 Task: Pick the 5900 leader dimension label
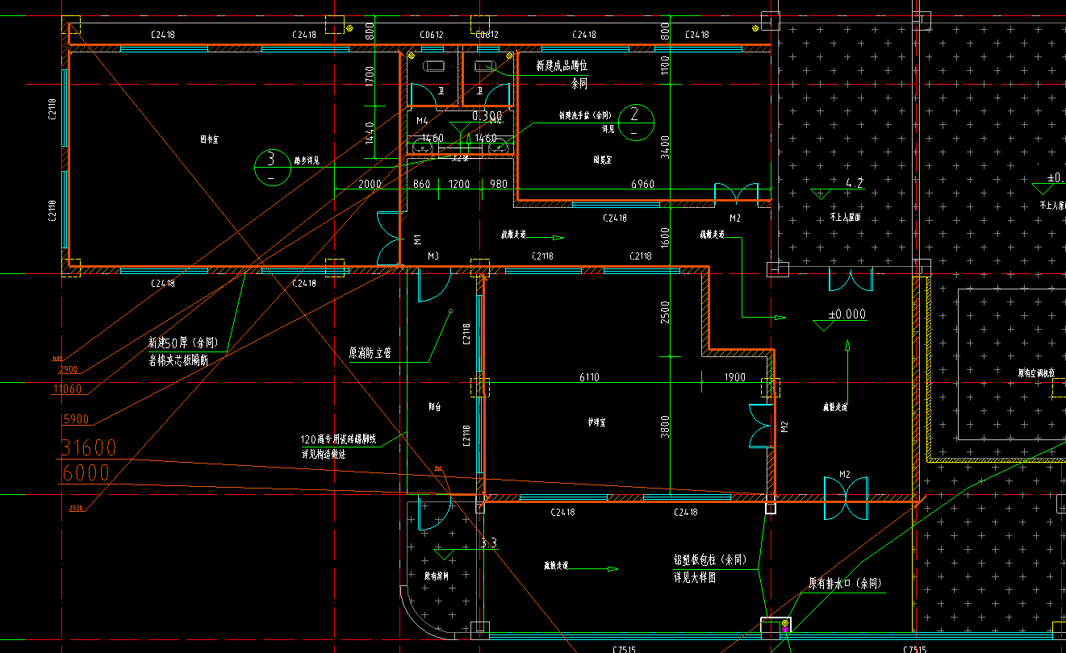(x=76, y=419)
